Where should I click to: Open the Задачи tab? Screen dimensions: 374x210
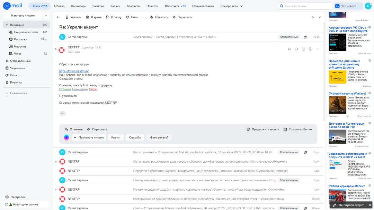[115, 6]
